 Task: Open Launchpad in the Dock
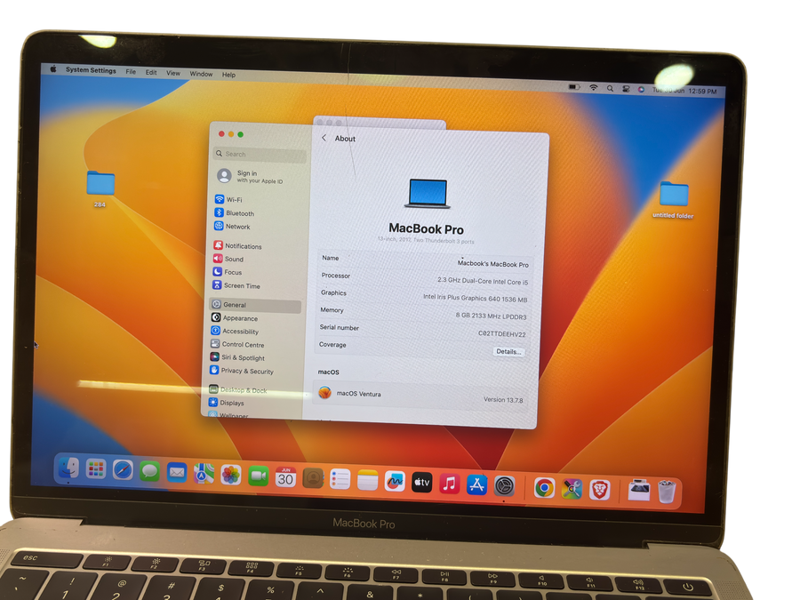tap(95, 468)
